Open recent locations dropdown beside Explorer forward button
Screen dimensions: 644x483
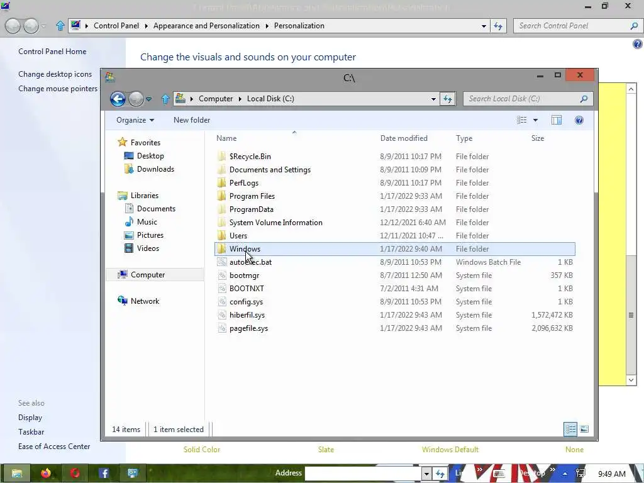pos(148,99)
